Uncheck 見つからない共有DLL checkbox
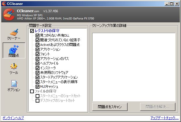Viewport: 181px width, 122px height. coord(37,35)
